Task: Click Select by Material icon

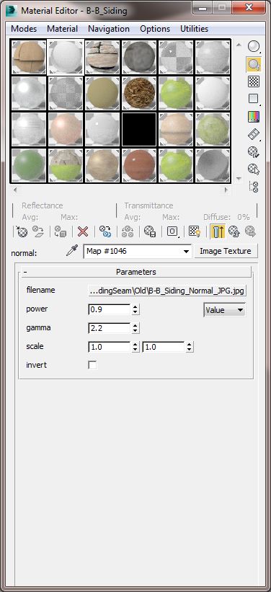Action: [x=254, y=169]
